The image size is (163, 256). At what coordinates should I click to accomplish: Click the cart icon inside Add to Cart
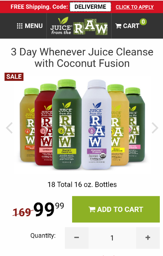point(92,210)
